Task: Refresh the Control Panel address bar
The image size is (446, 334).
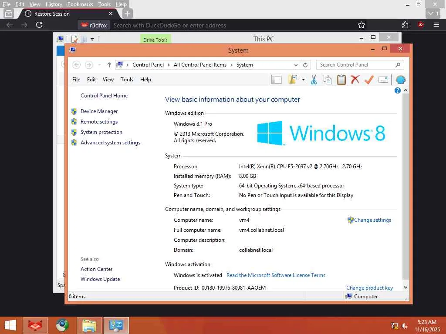Action: (305, 65)
